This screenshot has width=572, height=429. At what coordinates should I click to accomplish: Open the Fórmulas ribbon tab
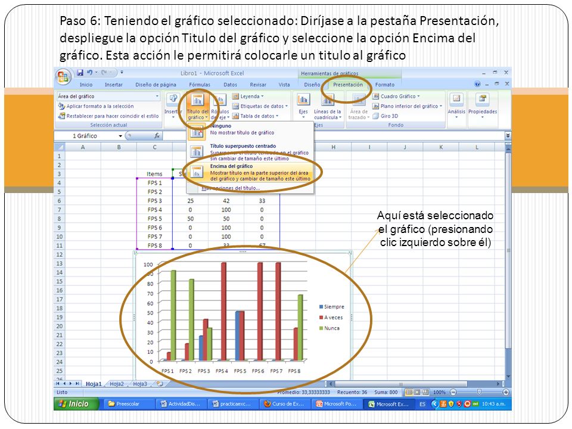coord(200,85)
